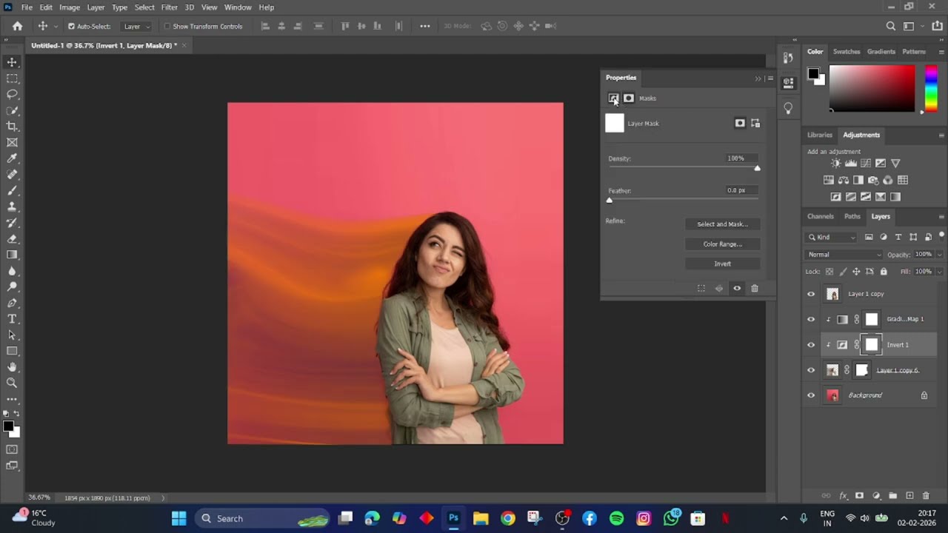948x533 pixels.
Task: Add a layer mask from Layers footer
Action: 859,495
